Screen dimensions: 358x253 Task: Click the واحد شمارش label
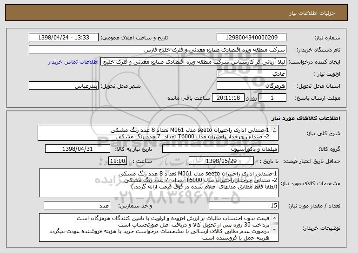pyautogui.click(x=135, y=206)
